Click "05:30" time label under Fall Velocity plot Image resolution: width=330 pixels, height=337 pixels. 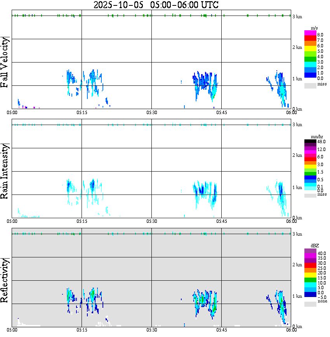pyautogui.click(x=151, y=113)
